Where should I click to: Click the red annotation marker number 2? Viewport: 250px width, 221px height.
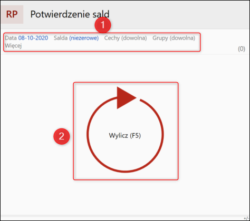tap(62, 136)
